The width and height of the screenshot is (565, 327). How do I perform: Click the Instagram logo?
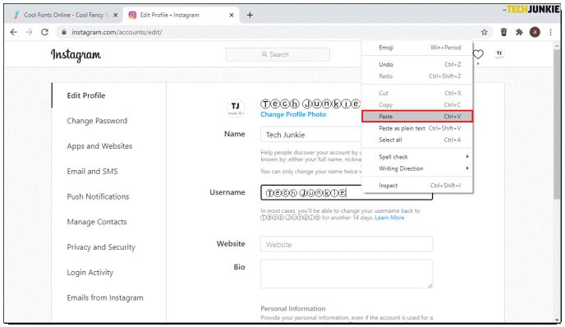(76, 55)
